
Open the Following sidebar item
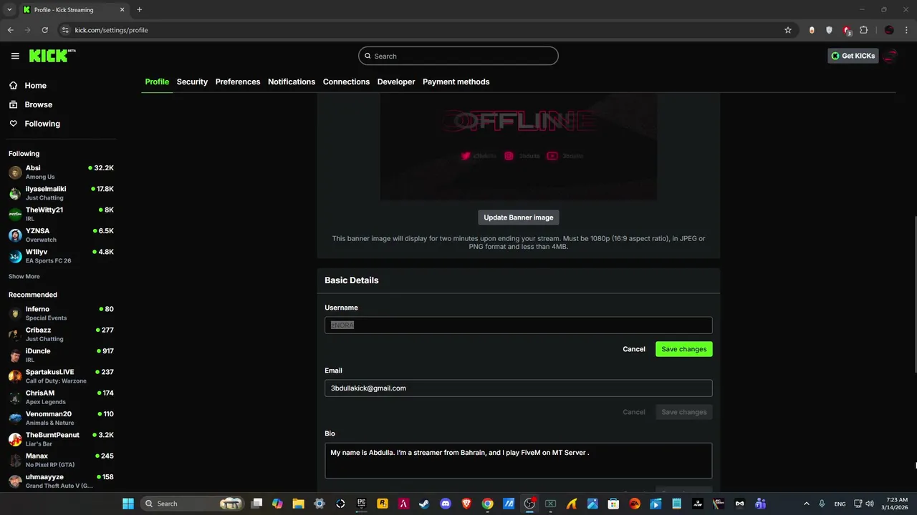point(42,124)
